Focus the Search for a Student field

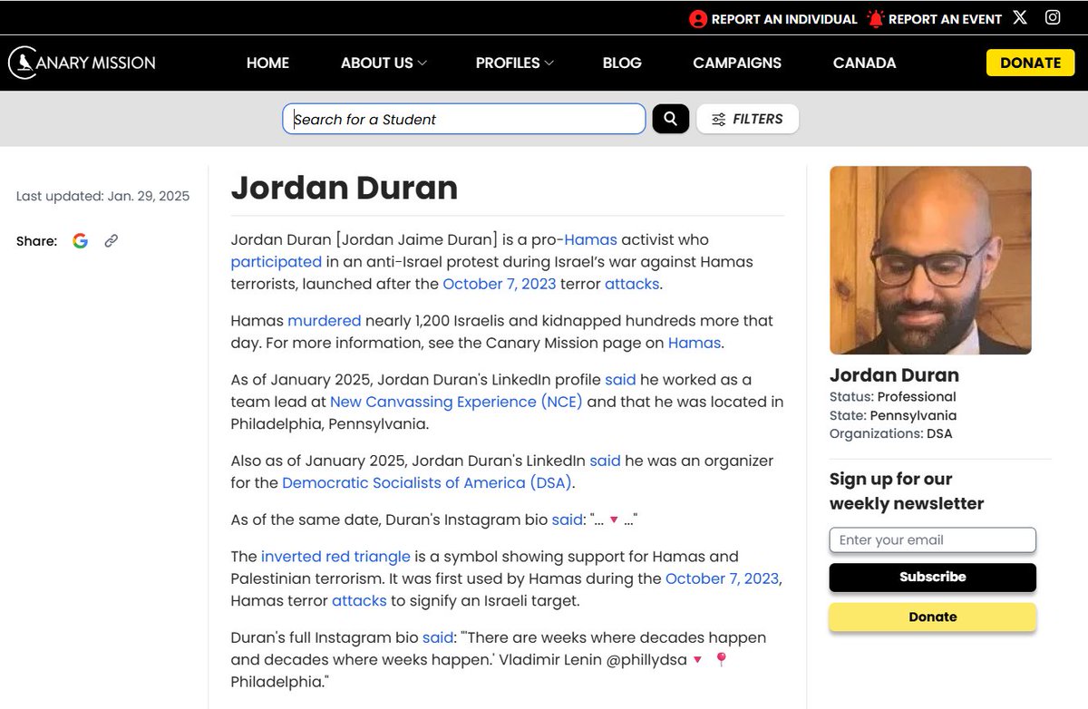click(x=464, y=119)
